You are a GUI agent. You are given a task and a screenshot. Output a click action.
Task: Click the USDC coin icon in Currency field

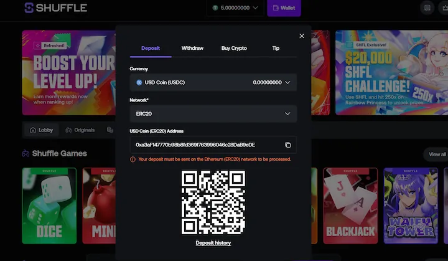139,82
